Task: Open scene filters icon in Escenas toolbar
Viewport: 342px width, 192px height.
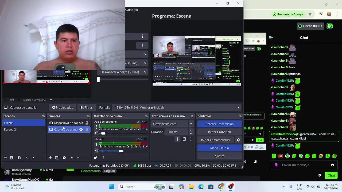Action: (x=19, y=158)
